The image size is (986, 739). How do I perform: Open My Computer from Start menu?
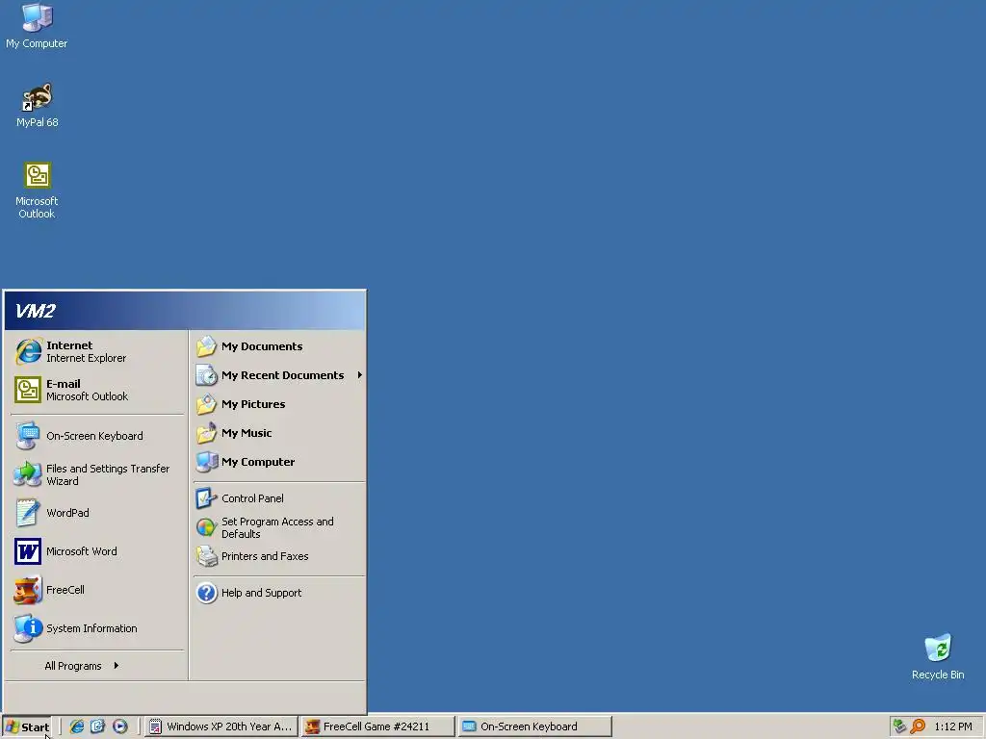[279, 462]
